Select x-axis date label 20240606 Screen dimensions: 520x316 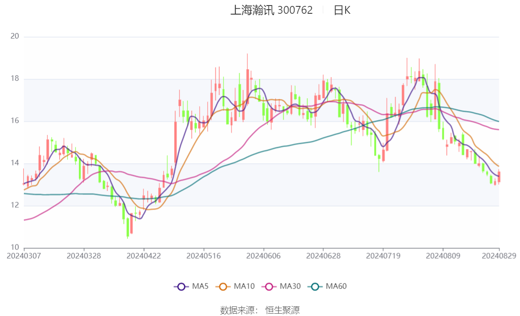[263, 256]
